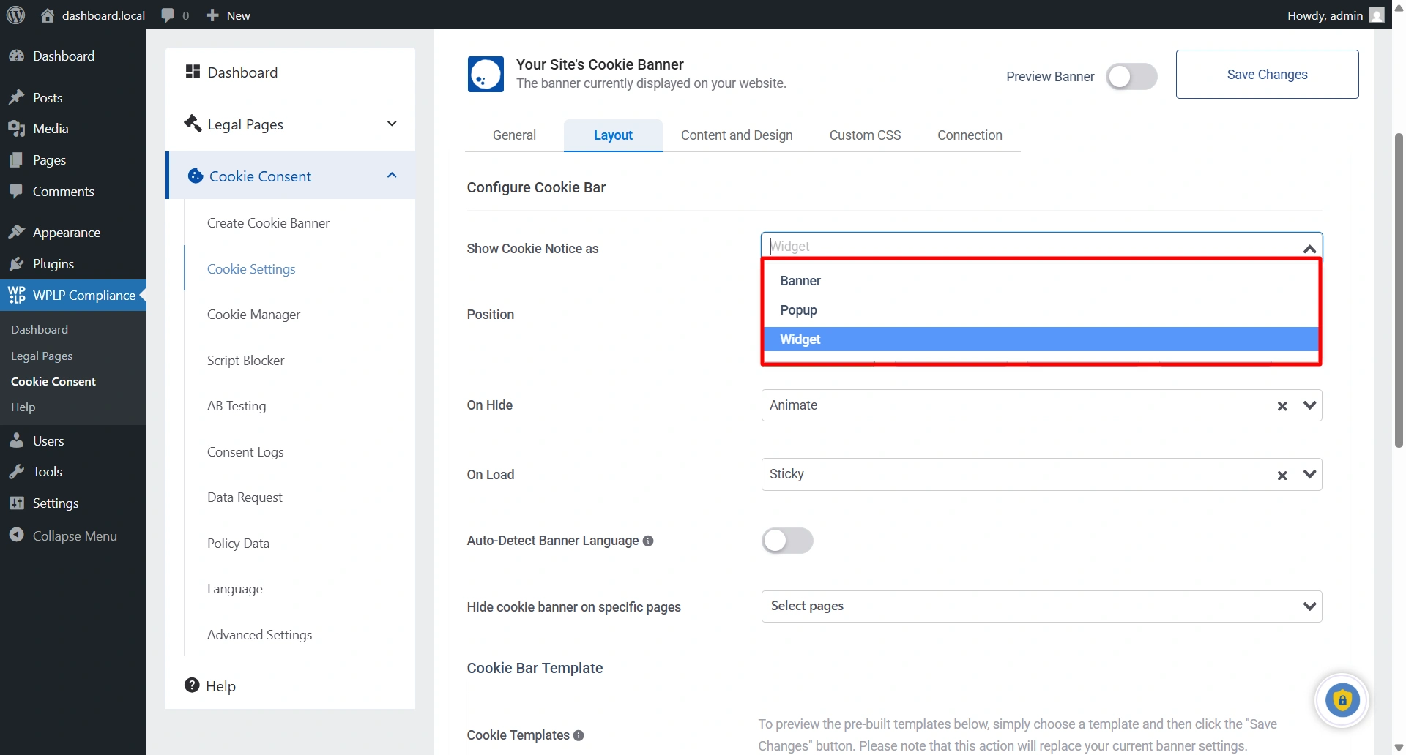Click the WordPress logo icon
This screenshot has width=1406, height=755.
(15, 15)
